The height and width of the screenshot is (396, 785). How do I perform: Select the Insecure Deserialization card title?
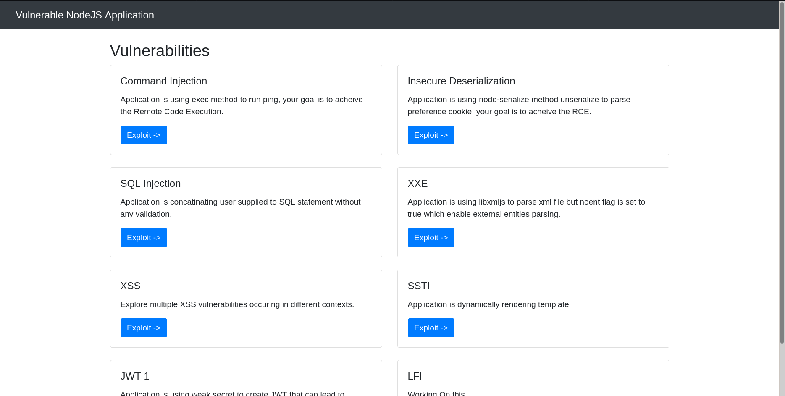461,81
